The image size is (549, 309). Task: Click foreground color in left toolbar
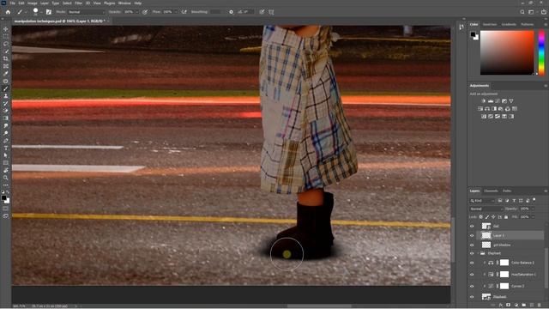point(3,198)
